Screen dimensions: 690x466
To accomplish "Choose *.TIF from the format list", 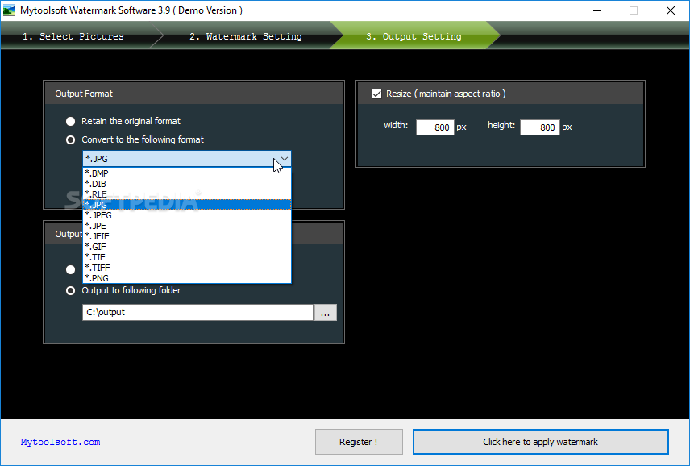I will coord(187,257).
